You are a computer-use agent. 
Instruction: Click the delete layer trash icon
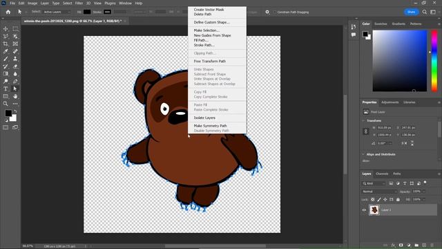pyautogui.click(x=432, y=246)
